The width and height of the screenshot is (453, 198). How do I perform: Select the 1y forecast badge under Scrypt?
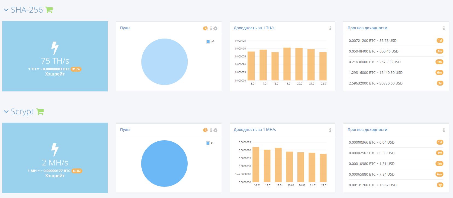(x=440, y=185)
